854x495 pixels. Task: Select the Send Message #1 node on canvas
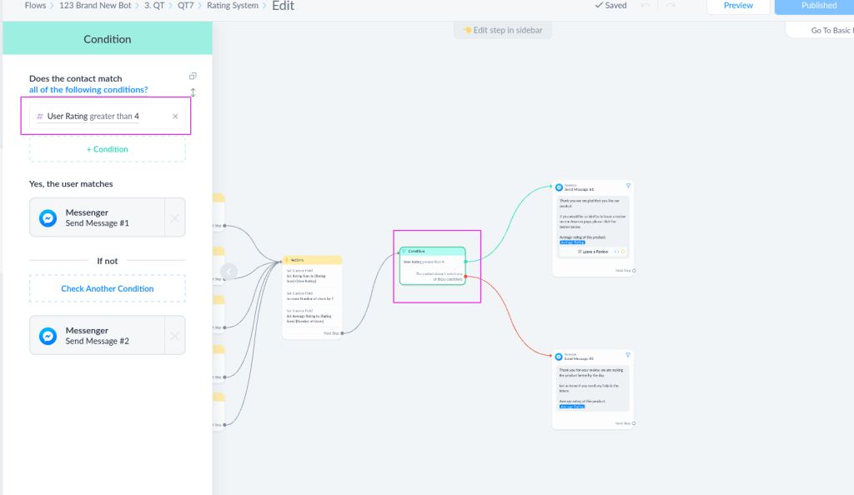pos(593,228)
